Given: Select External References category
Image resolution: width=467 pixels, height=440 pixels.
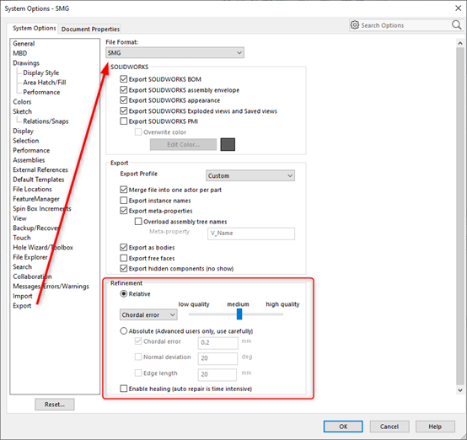Looking at the screenshot, I should pyautogui.click(x=40, y=169).
